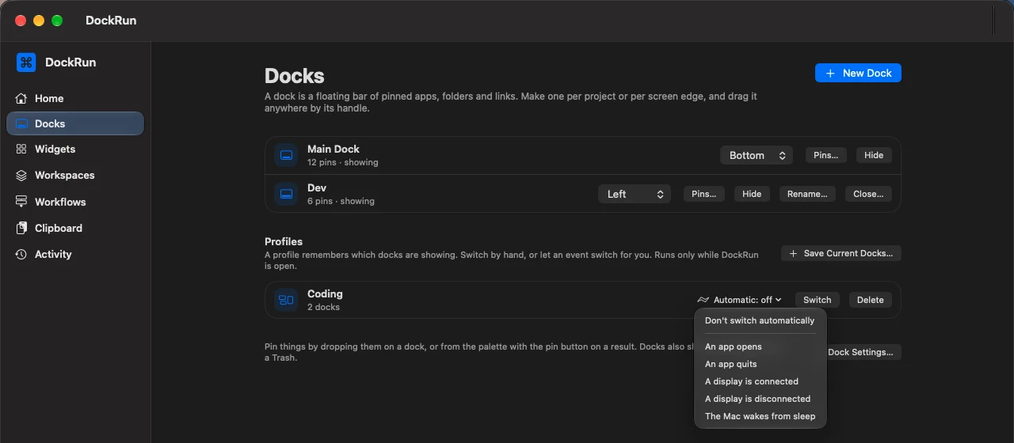Click the '6 pins · showing' text

(341, 201)
